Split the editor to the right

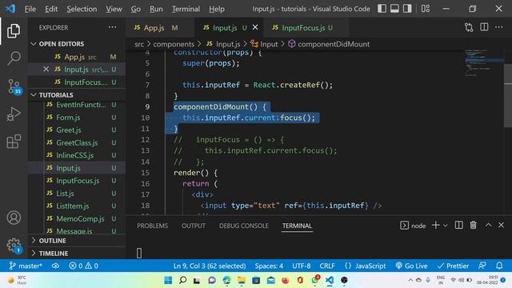tap(484, 27)
